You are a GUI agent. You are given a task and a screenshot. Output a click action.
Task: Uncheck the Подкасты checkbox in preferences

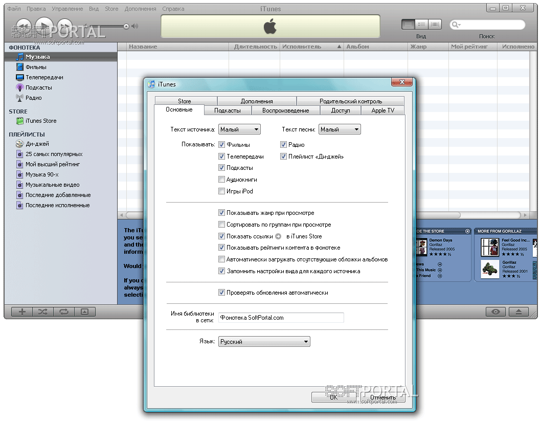click(x=221, y=168)
